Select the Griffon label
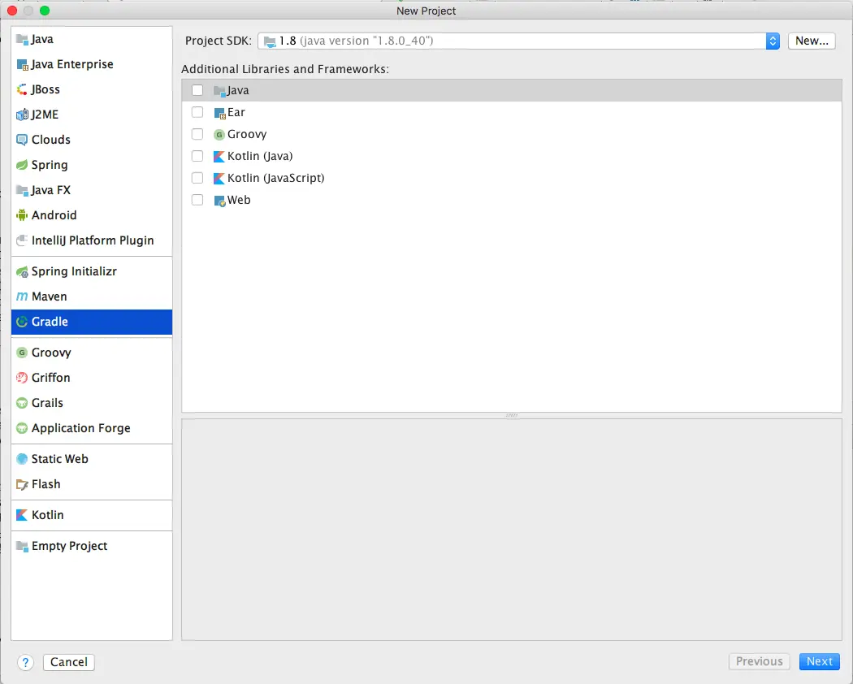This screenshot has width=853, height=684. [x=51, y=378]
